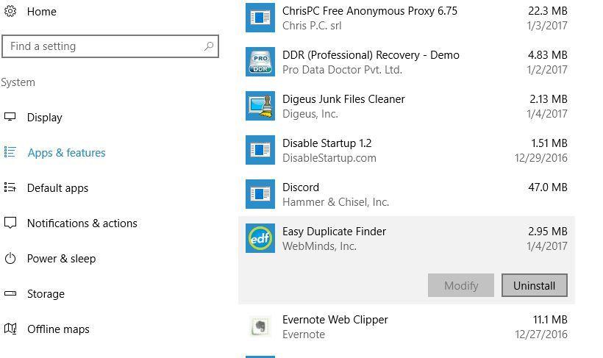This screenshot has width=603, height=358.
Task: Click the Easy Duplicate Finder edf icon
Action: (x=260, y=238)
